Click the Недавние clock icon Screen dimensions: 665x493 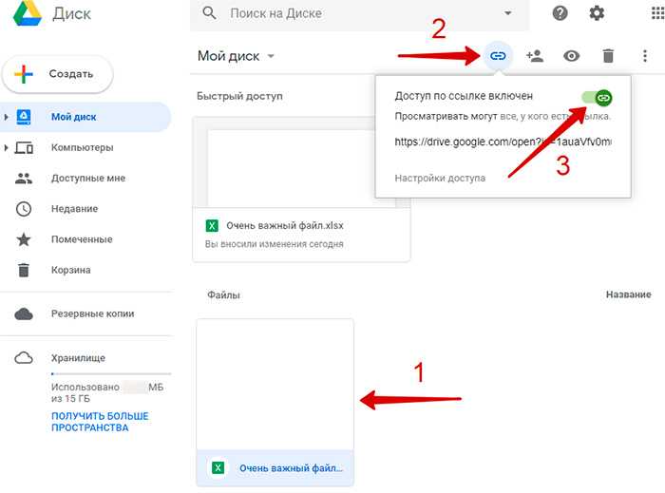click(24, 209)
